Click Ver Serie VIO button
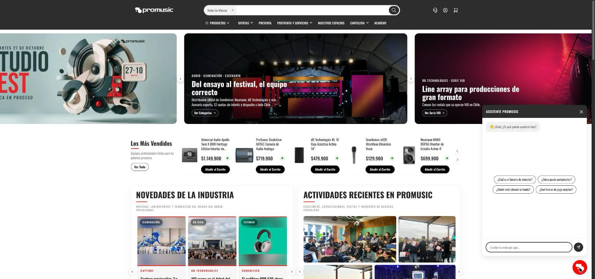Viewport: 595px width, 279px height. [434, 113]
